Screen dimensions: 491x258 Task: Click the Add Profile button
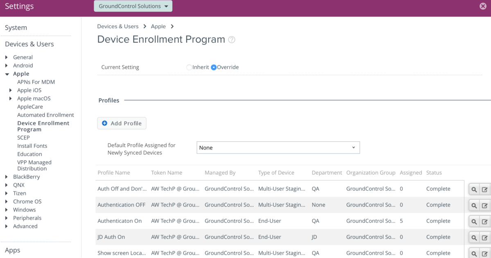point(122,123)
